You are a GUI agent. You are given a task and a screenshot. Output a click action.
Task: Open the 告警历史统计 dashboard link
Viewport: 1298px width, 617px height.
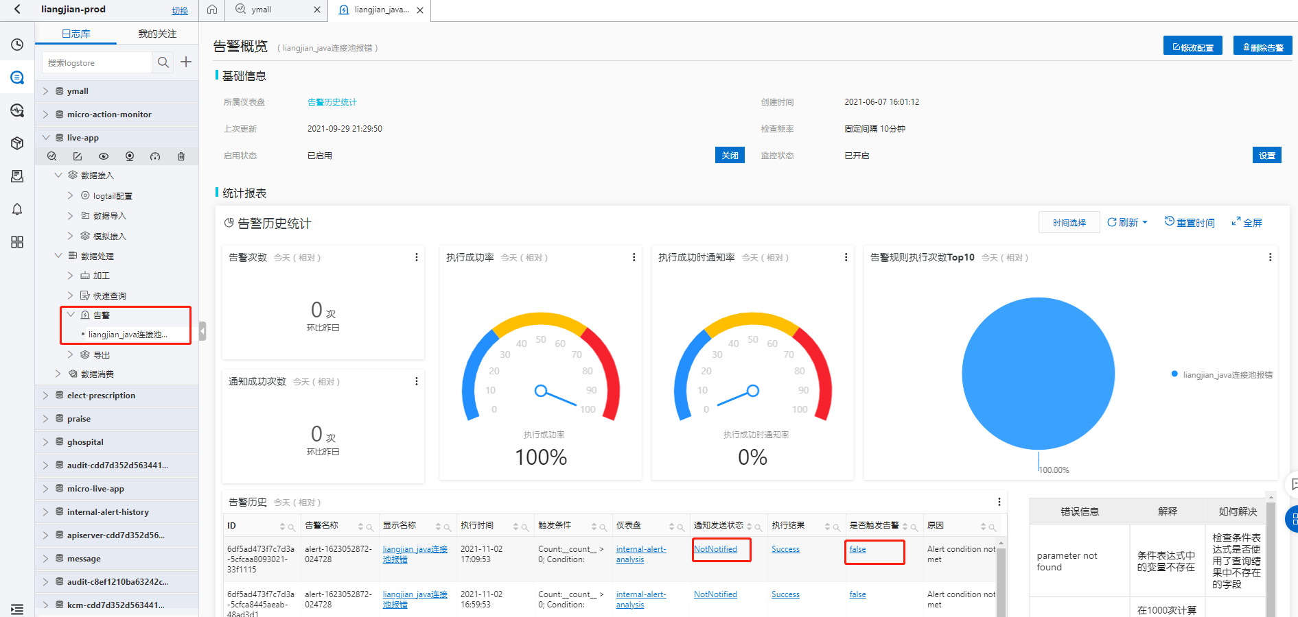[x=332, y=102]
